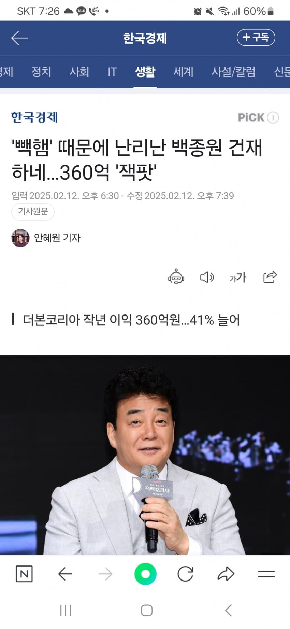
Task: Open Naver home N icon
Action: click(24, 574)
